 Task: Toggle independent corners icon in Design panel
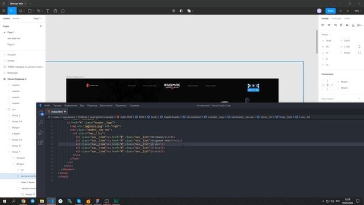point(359,53)
